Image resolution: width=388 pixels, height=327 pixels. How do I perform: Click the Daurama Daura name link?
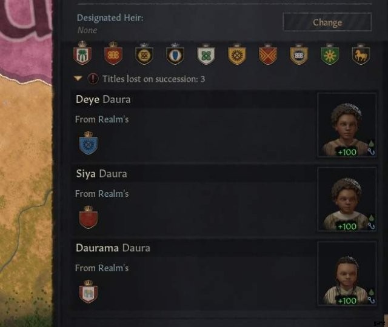click(113, 248)
